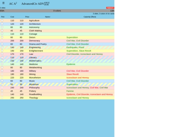Viewport: 183px width, 137px height.
Task: Click the 240 price of Philosophy
Action: (22, 88)
